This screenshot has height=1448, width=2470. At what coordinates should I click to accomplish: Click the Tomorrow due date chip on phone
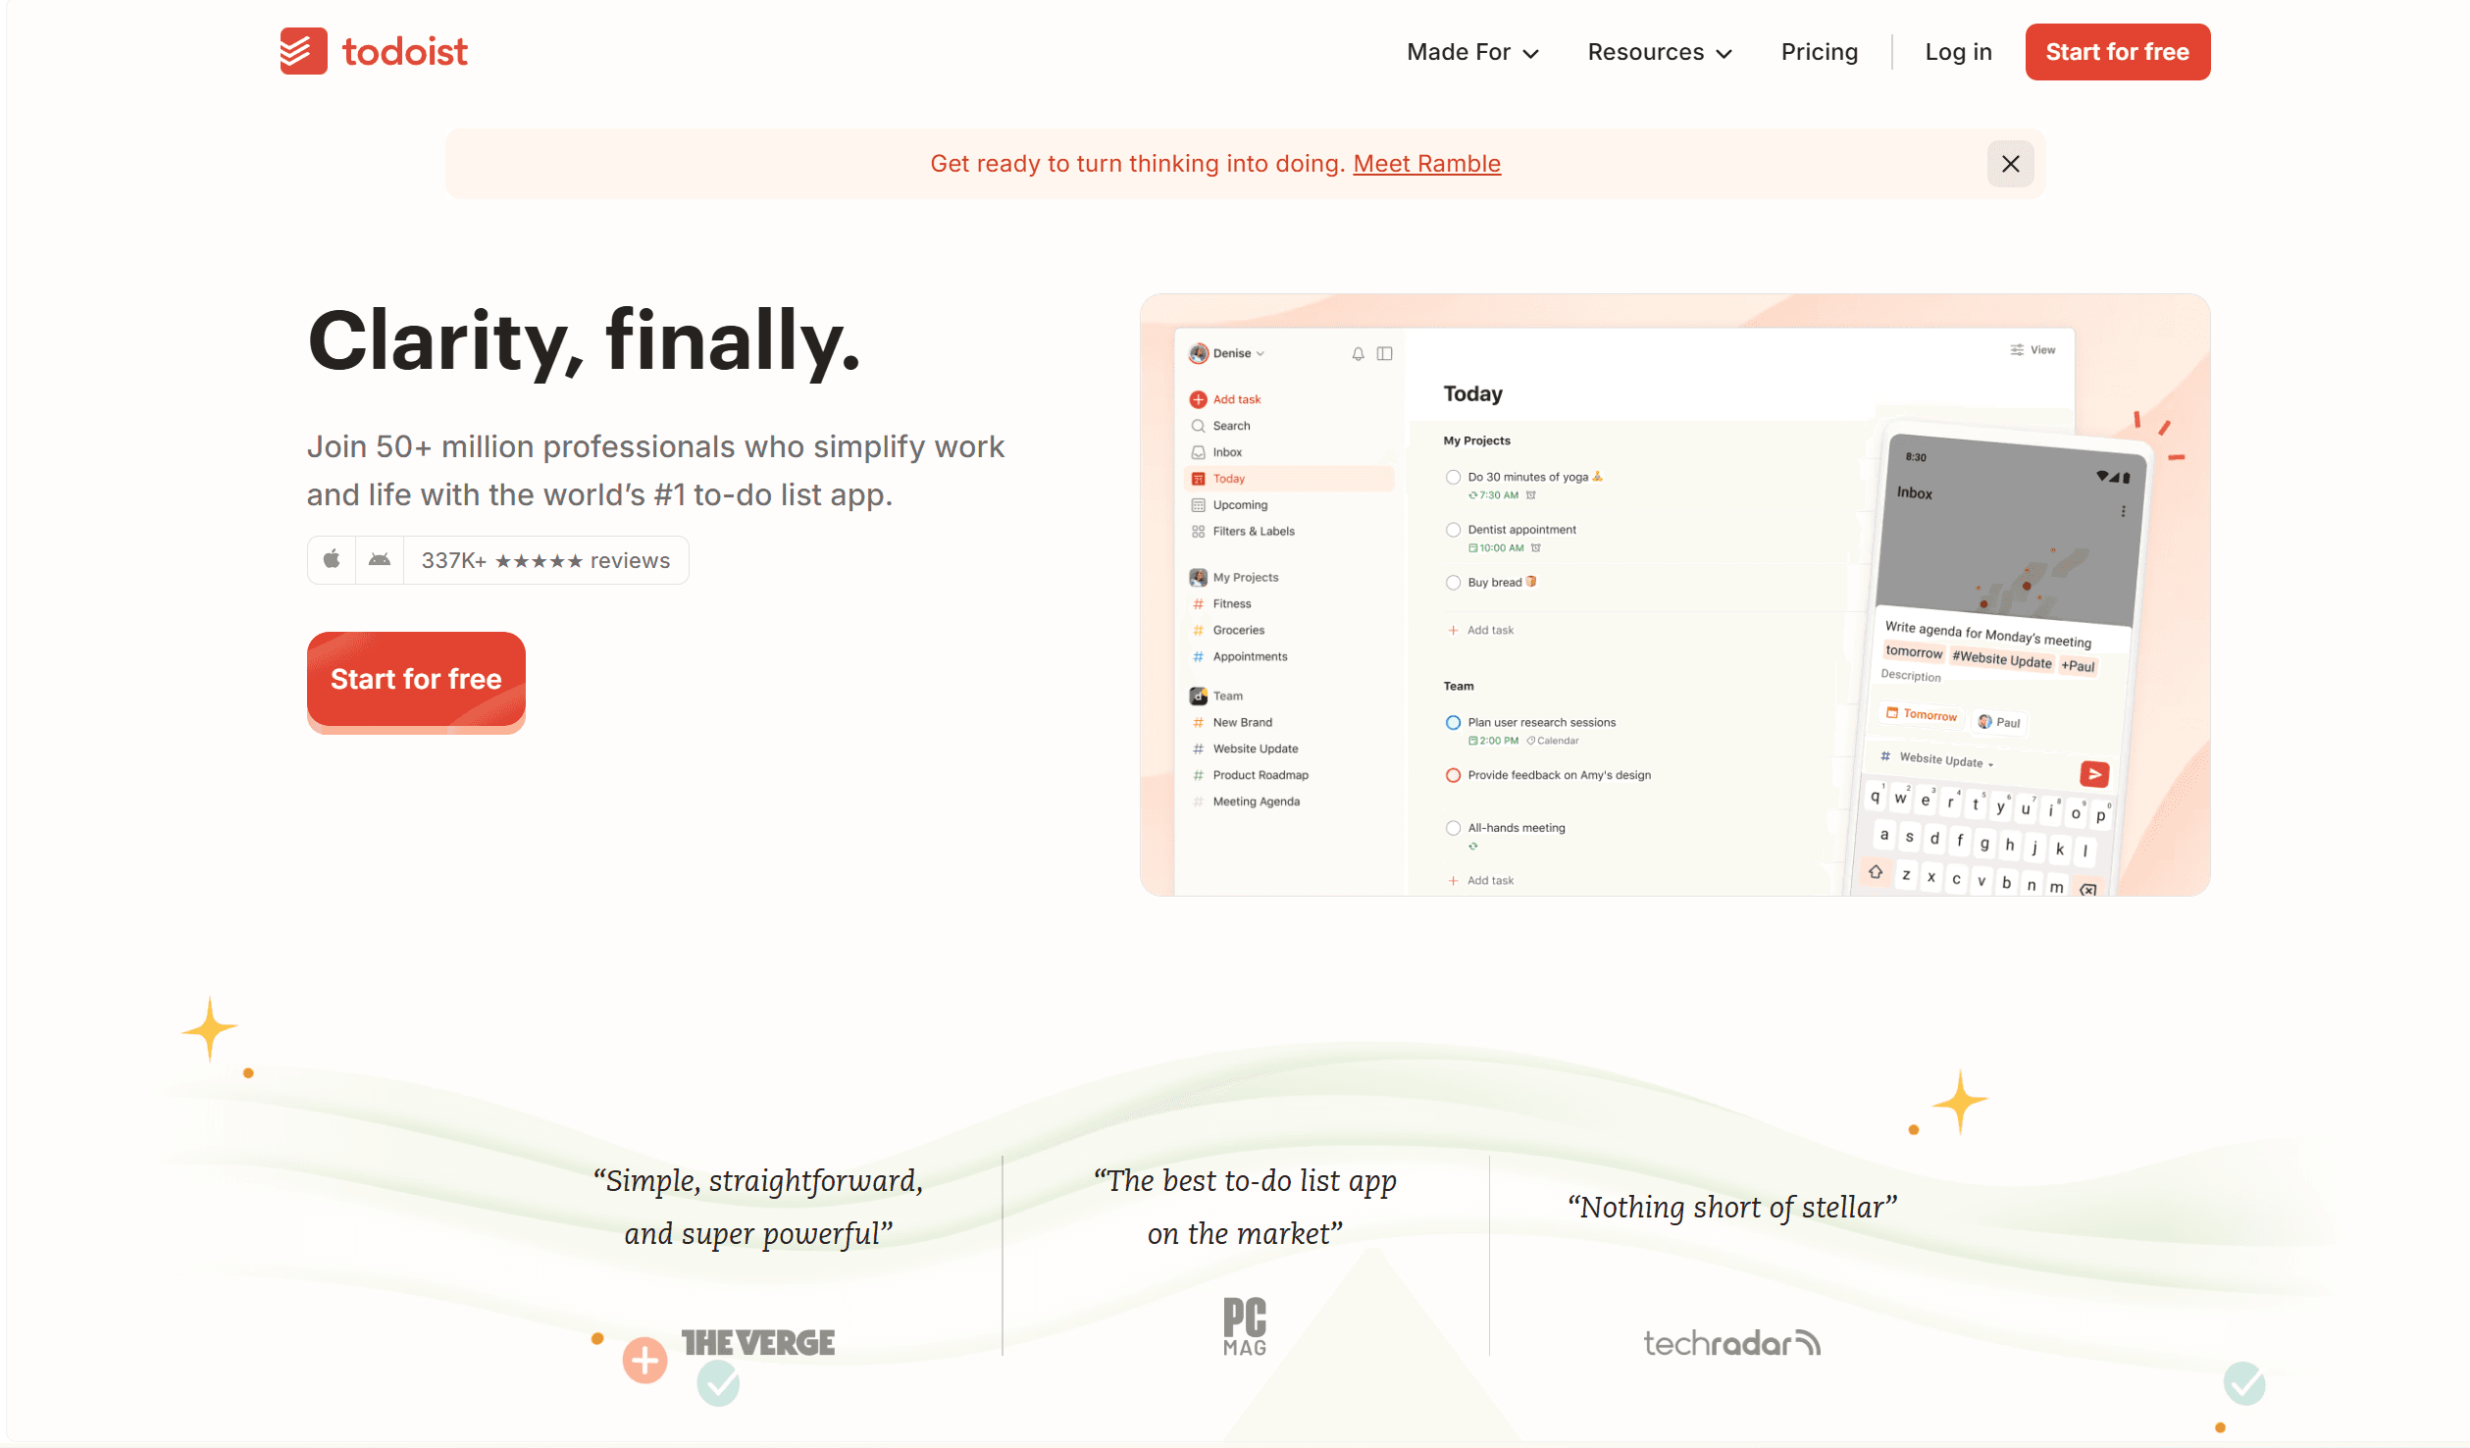[1922, 715]
